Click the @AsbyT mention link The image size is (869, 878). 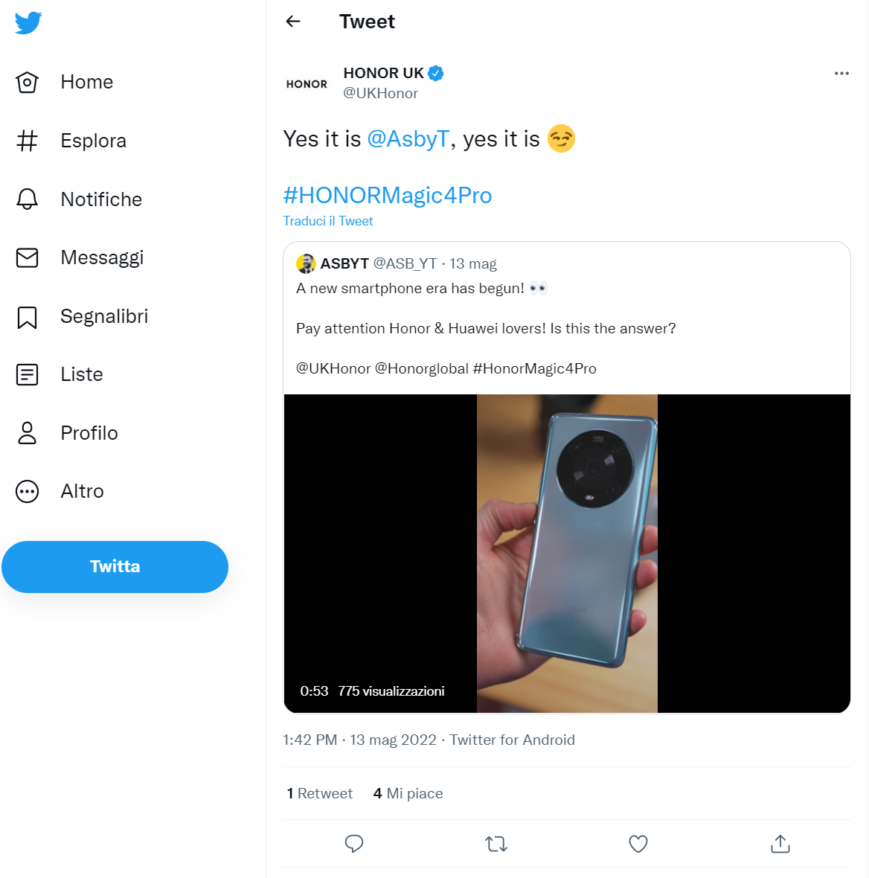coord(408,139)
